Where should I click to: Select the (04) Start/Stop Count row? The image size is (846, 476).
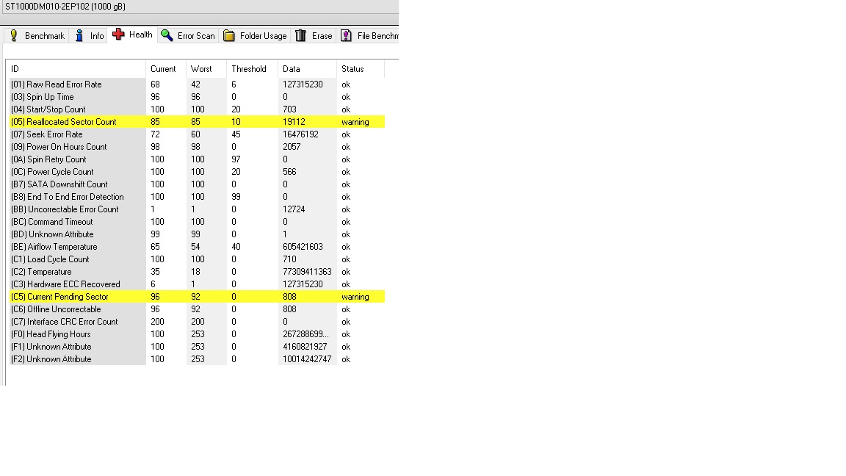coord(197,109)
